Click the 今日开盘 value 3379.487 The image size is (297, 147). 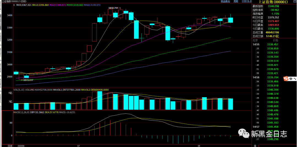(x=273, y=21)
